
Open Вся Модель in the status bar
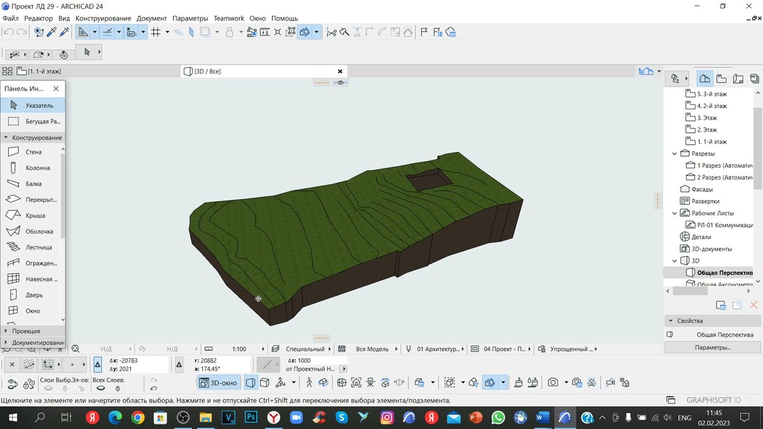click(x=371, y=348)
